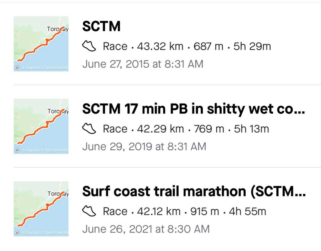Click the running shoe icon beside 42.29 km
The height and width of the screenshot is (251, 321).
click(x=89, y=129)
